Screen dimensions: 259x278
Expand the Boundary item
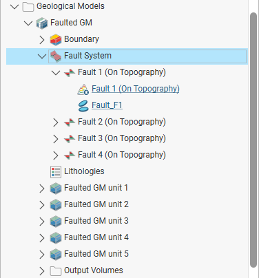[42, 40]
